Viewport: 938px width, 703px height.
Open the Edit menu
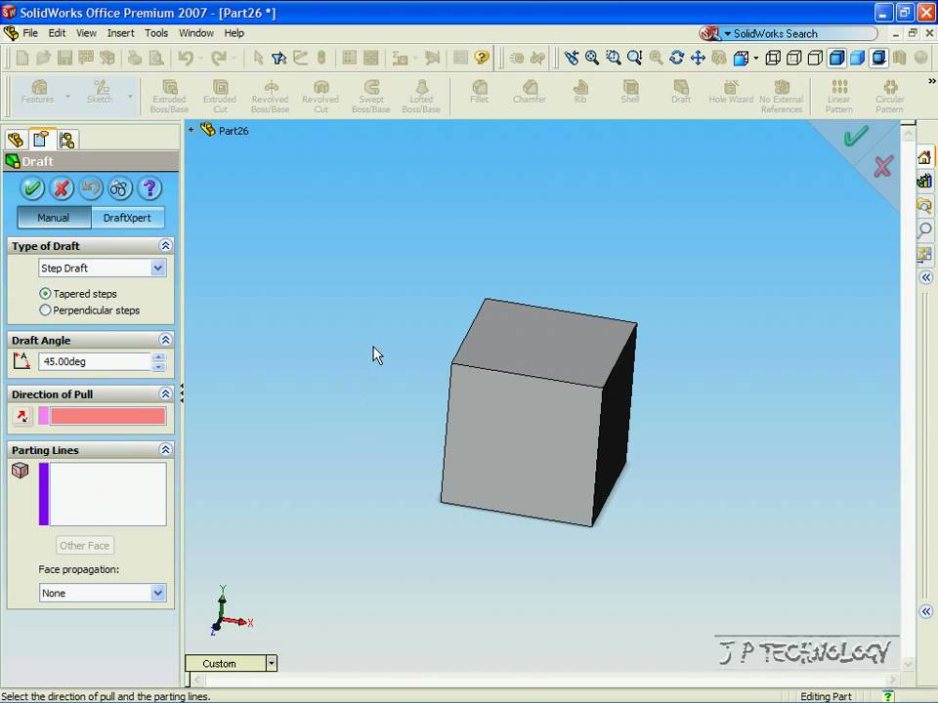pos(57,33)
